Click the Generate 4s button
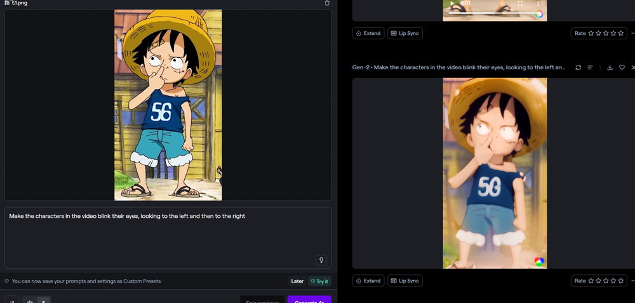635x303 pixels. [309, 300]
